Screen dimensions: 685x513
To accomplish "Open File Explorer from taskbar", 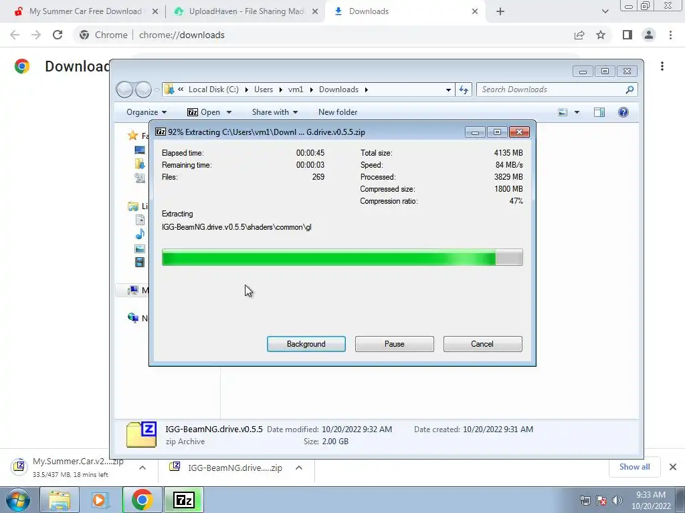I will pos(60,500).
